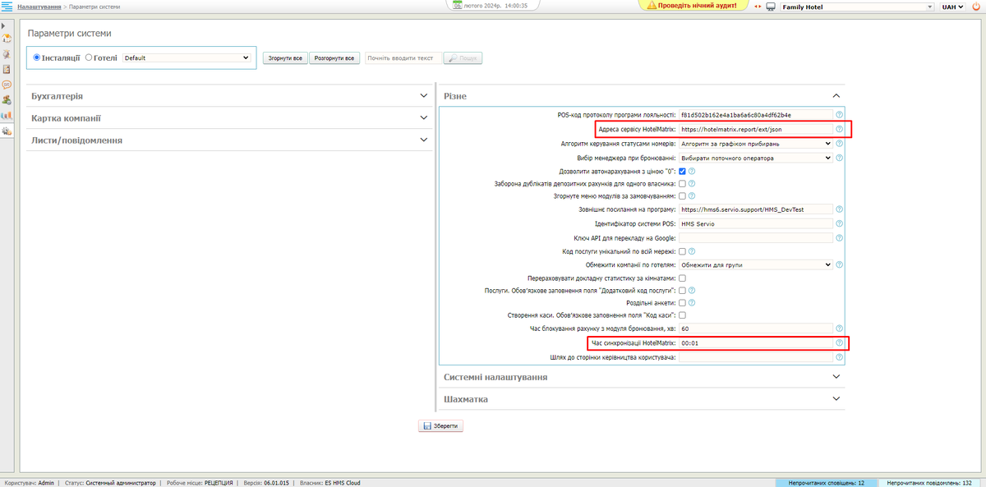The width and height of the screenshot is (986, 487).
Task: Select the Готелі radio button
Action: [x=89, y=58]
